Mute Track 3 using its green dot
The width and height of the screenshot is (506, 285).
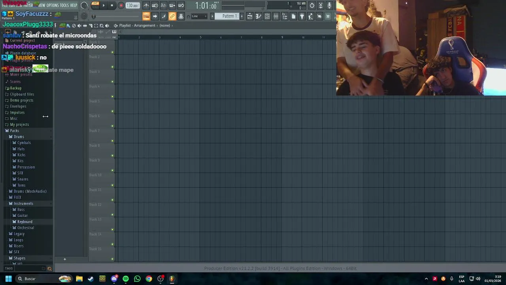112,82
